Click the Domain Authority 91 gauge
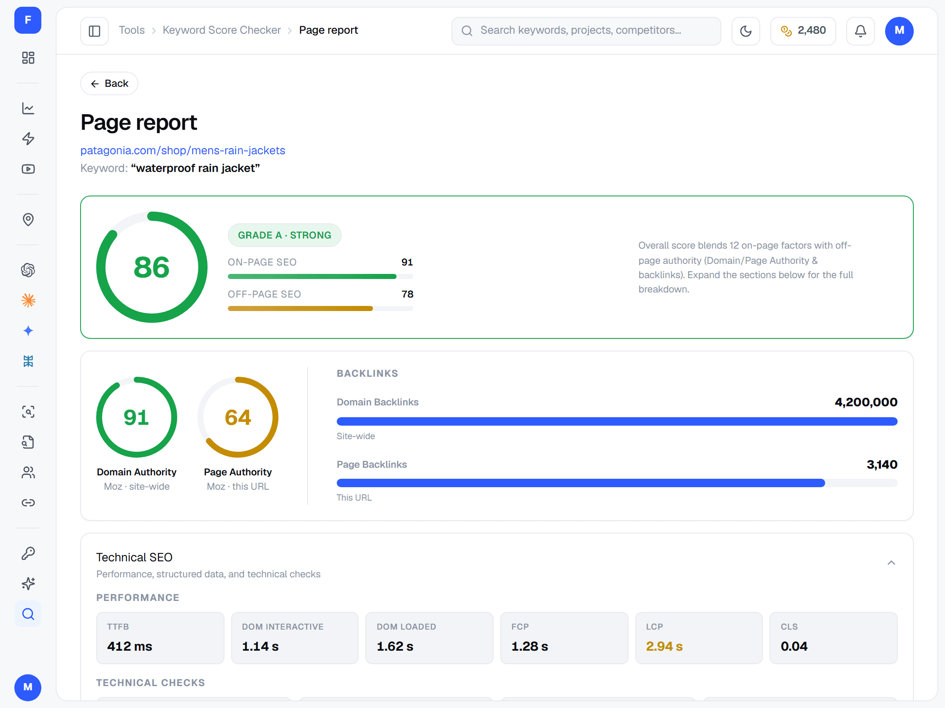The image size is (945, 708). [x=137, y=417]
